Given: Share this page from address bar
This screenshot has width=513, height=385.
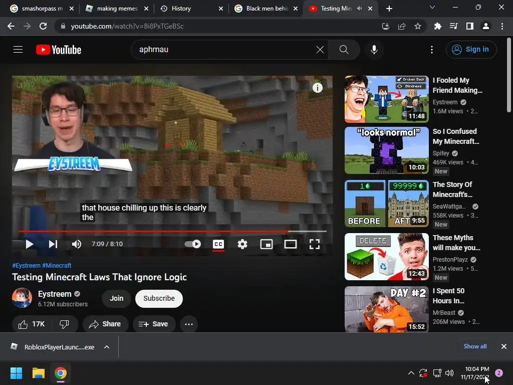Looking at the screenshot, I should (402, 26).
